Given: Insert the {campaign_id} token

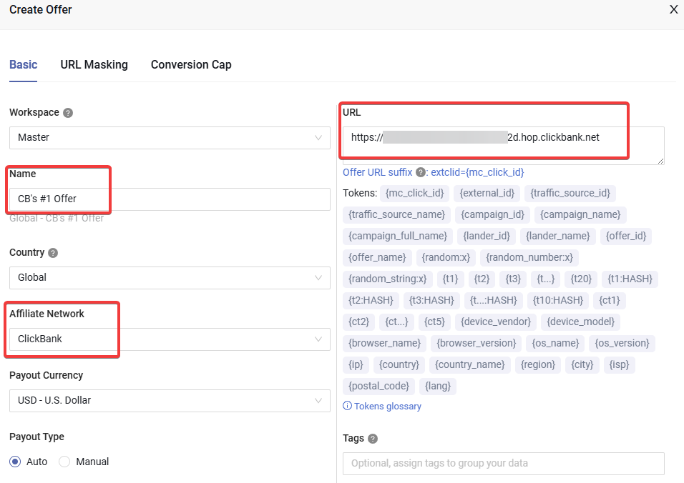Looking at the screenshot, I should [x=492, y=214].
